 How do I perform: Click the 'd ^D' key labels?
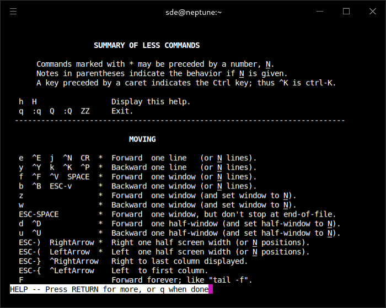point(30,224)
